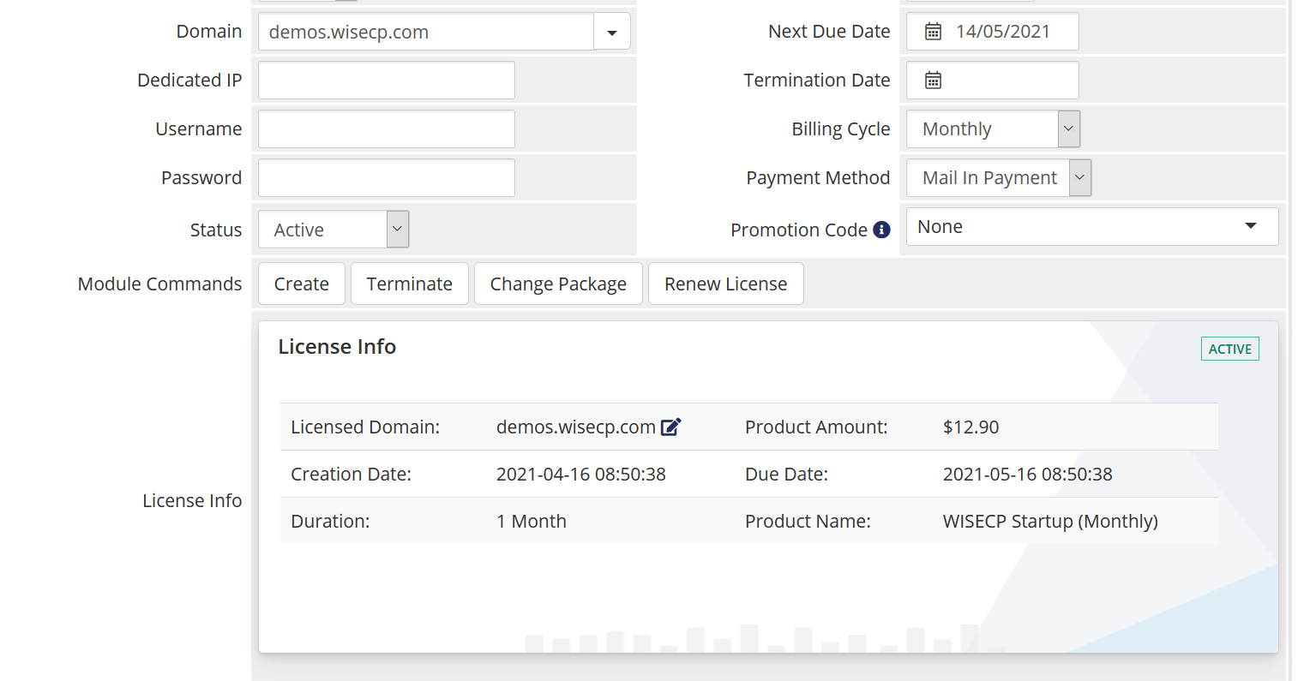Click the licensed domain value demos.wisecp.com

tap(576, 427)
